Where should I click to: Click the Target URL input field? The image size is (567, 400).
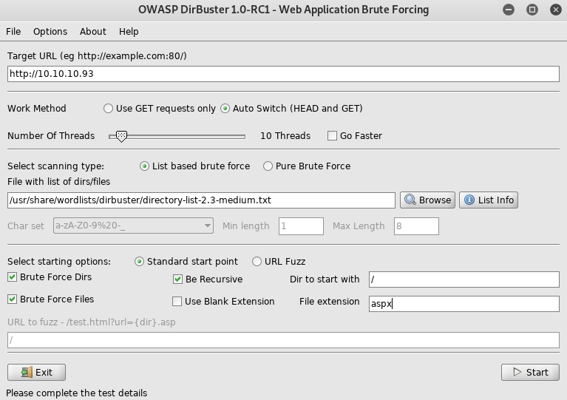coord(283,74)
